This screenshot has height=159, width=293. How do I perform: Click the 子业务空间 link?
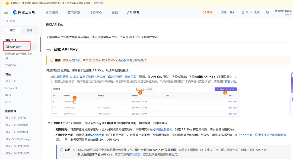tap(245, 135)
